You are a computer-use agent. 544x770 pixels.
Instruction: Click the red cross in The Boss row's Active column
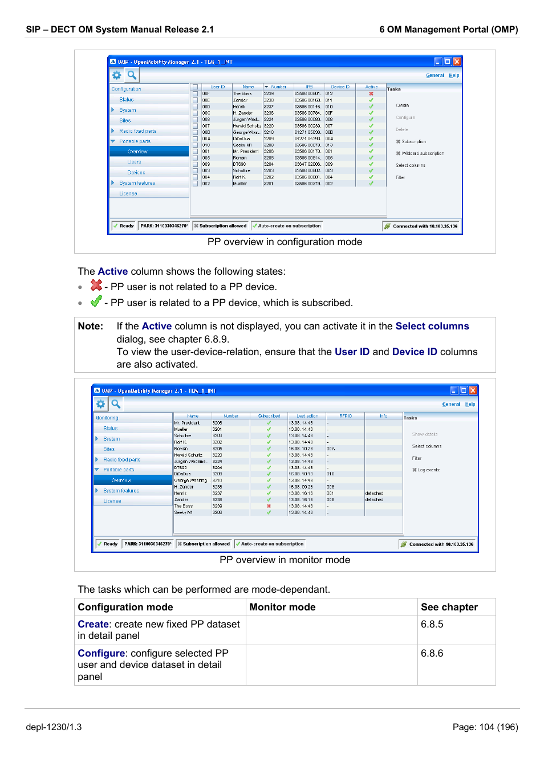[371, 93]
